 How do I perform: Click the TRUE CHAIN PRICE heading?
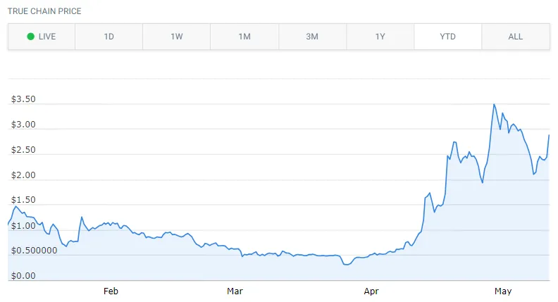coord(44,11)
